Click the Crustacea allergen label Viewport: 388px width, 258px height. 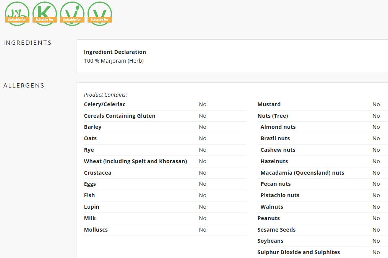click(97, 173)
